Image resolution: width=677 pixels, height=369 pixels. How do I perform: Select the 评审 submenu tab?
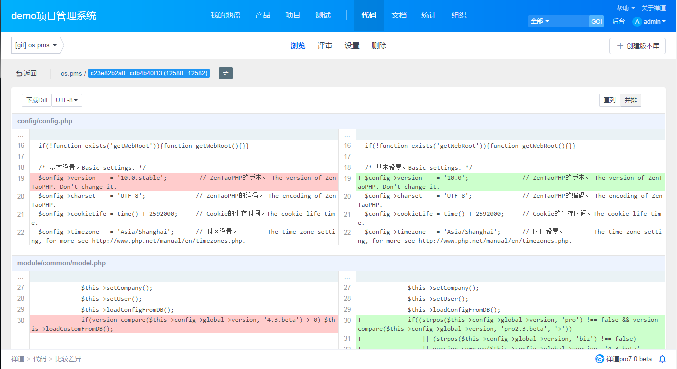325,46
